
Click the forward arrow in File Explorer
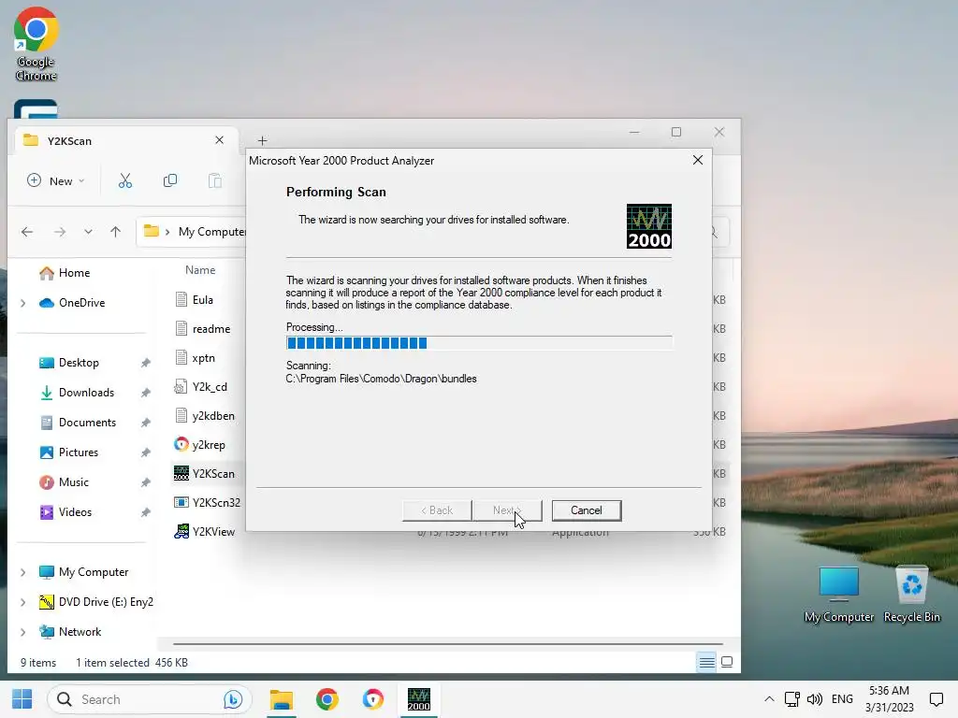coord(59,232)
